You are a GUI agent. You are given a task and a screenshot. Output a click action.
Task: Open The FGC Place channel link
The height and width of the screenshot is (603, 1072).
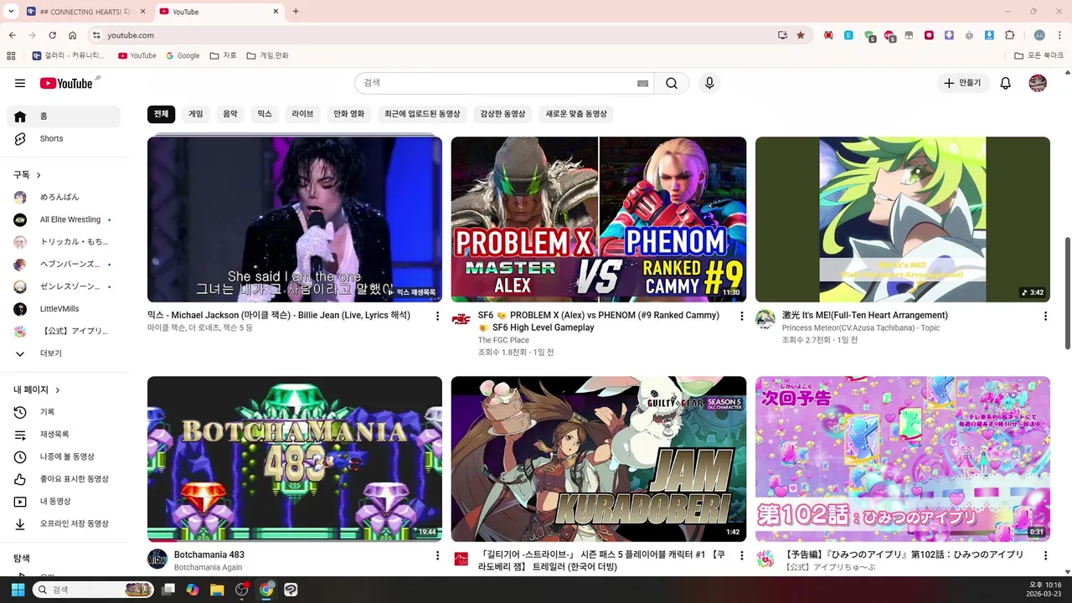503,340
